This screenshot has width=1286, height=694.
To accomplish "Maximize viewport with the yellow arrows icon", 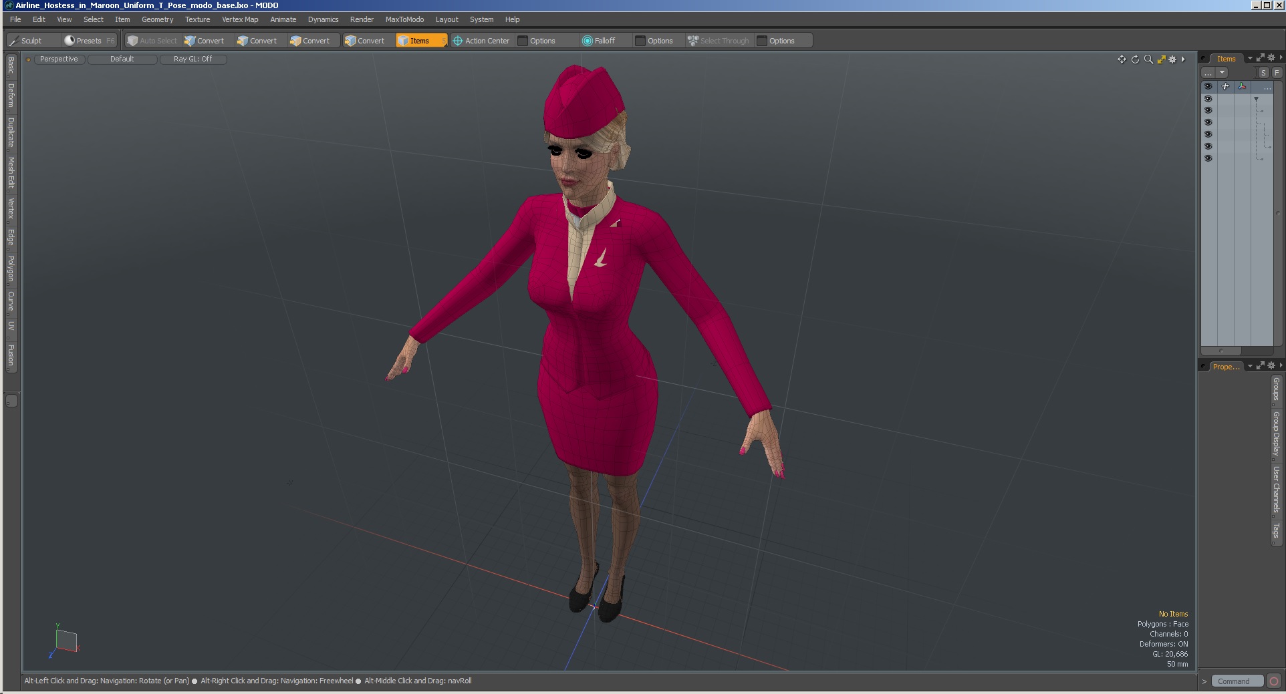I will click(x=1161, y=59).
